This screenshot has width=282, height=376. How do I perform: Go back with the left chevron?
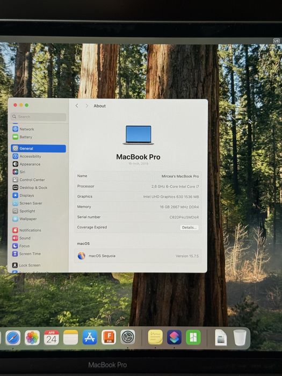(77, 106)
